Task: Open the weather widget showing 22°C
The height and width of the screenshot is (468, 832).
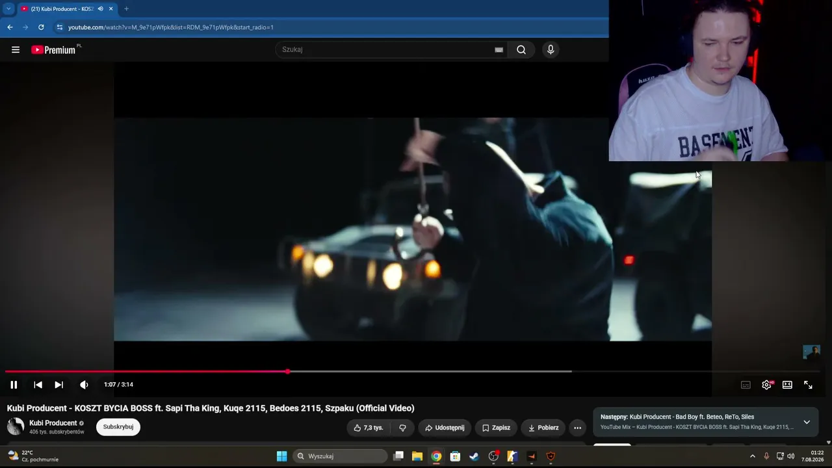Action: pyautogui.click(x=33, y=456)
